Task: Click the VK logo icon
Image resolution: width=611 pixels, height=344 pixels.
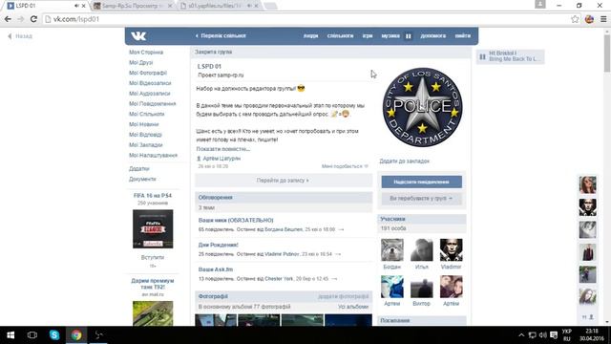Action: coord(138,36)
